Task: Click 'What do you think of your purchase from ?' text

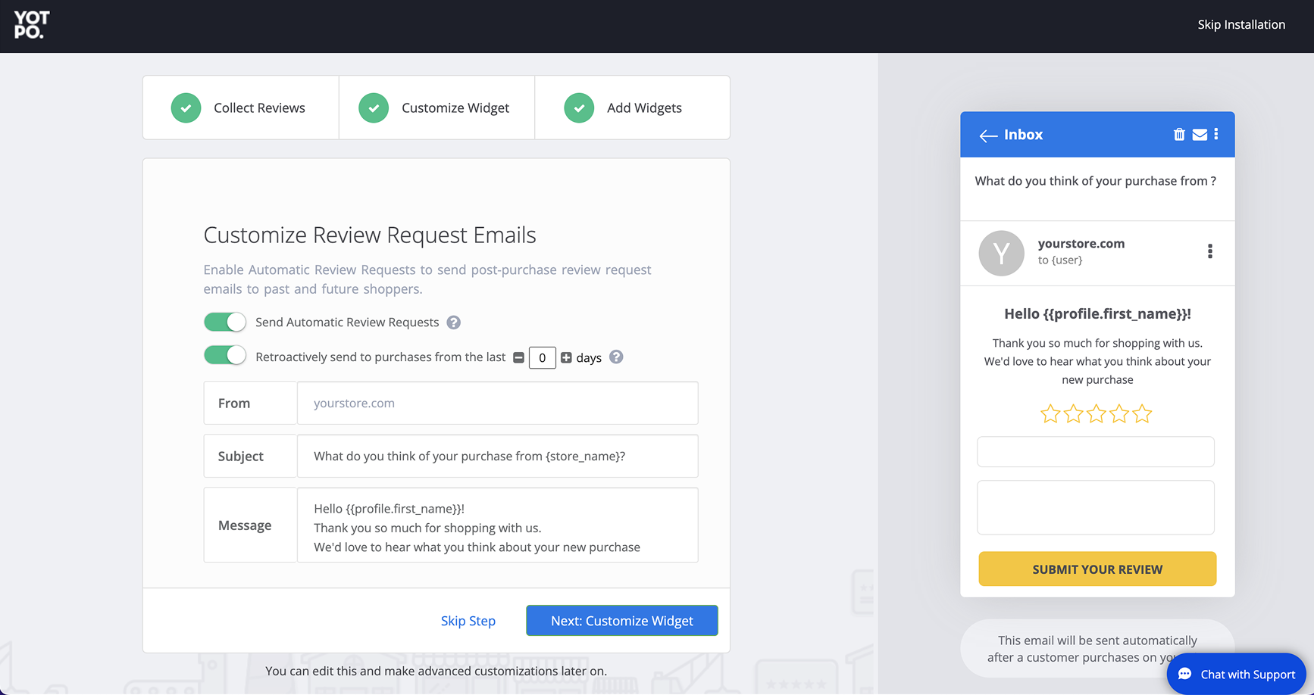Action: (x=1095, y=181)
